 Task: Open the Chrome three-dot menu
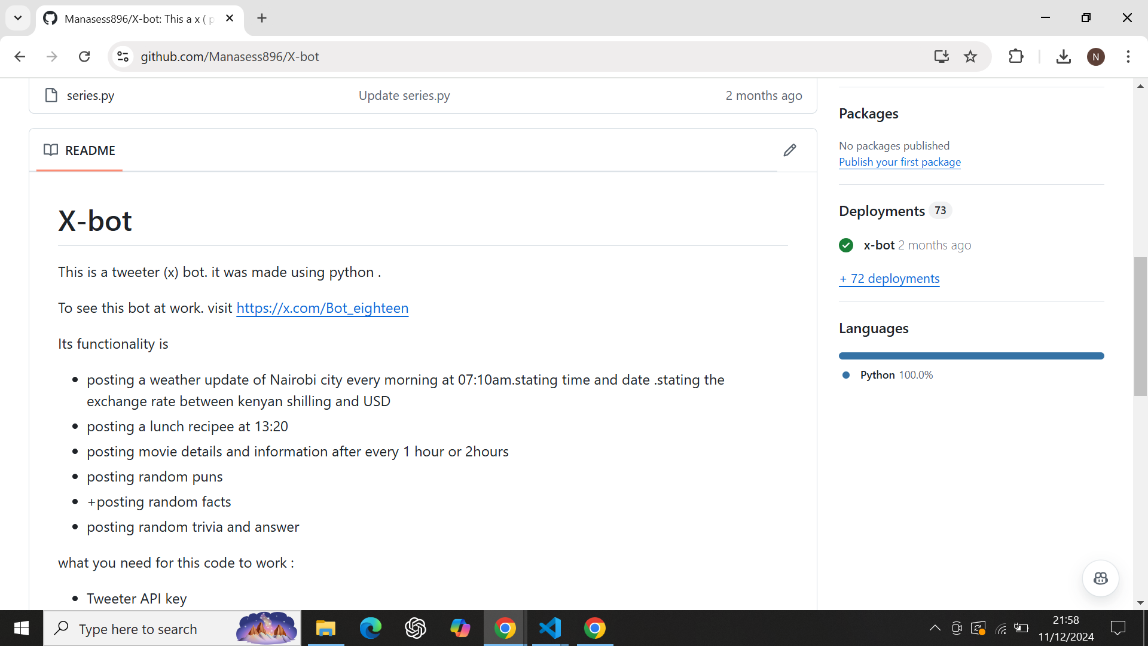(x=1128, y=57)
